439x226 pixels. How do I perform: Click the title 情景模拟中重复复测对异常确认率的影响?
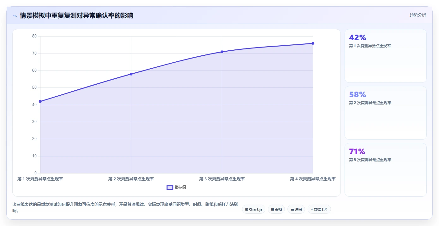click(76, 15)
